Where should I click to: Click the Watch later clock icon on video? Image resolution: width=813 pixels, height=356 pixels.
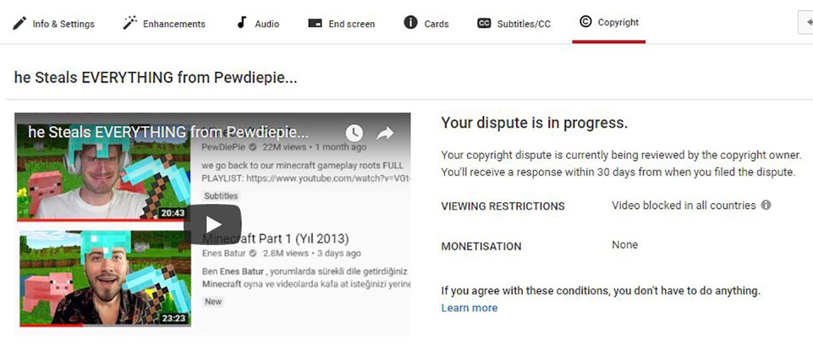(354, 133)
